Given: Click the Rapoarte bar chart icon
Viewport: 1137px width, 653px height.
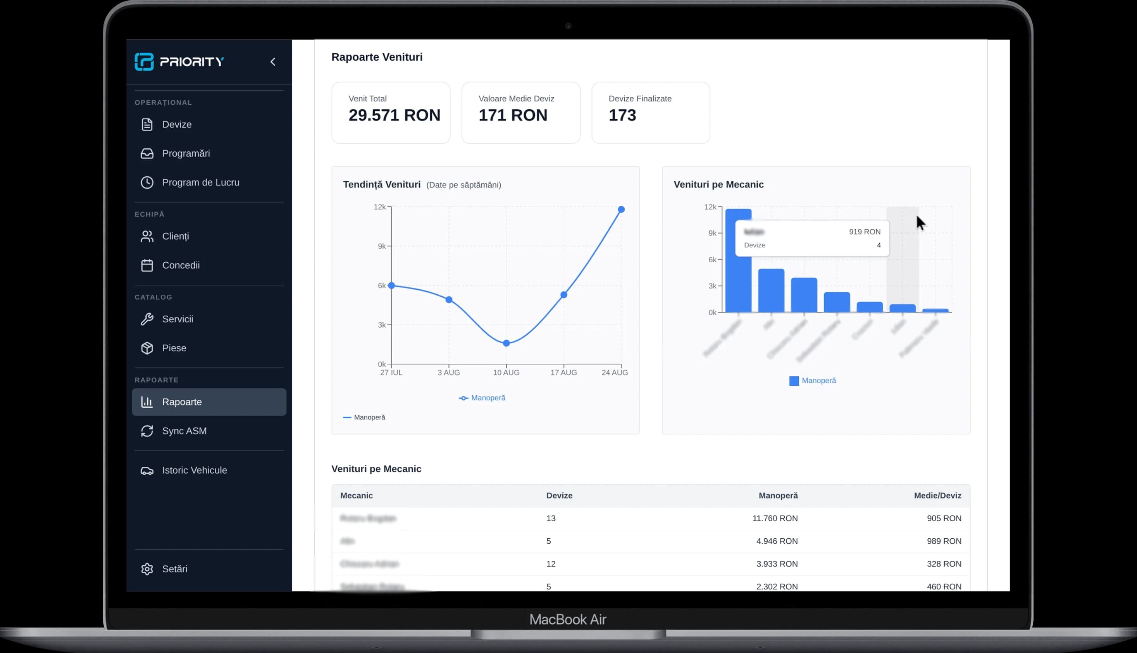Looking at the screenshot, I should tap(147, 402).
